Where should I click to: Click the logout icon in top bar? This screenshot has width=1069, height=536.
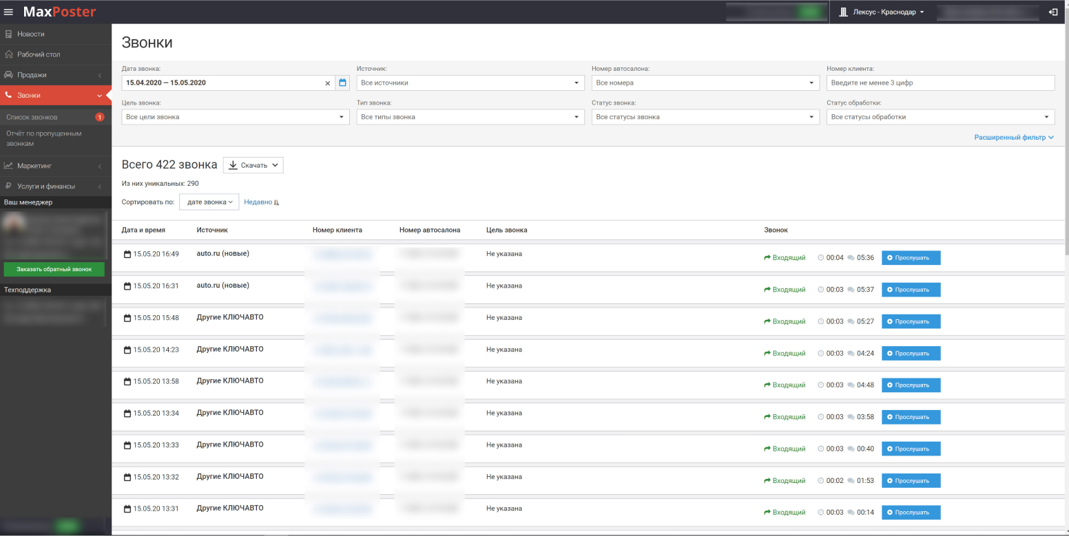(x=1053, y=12)
